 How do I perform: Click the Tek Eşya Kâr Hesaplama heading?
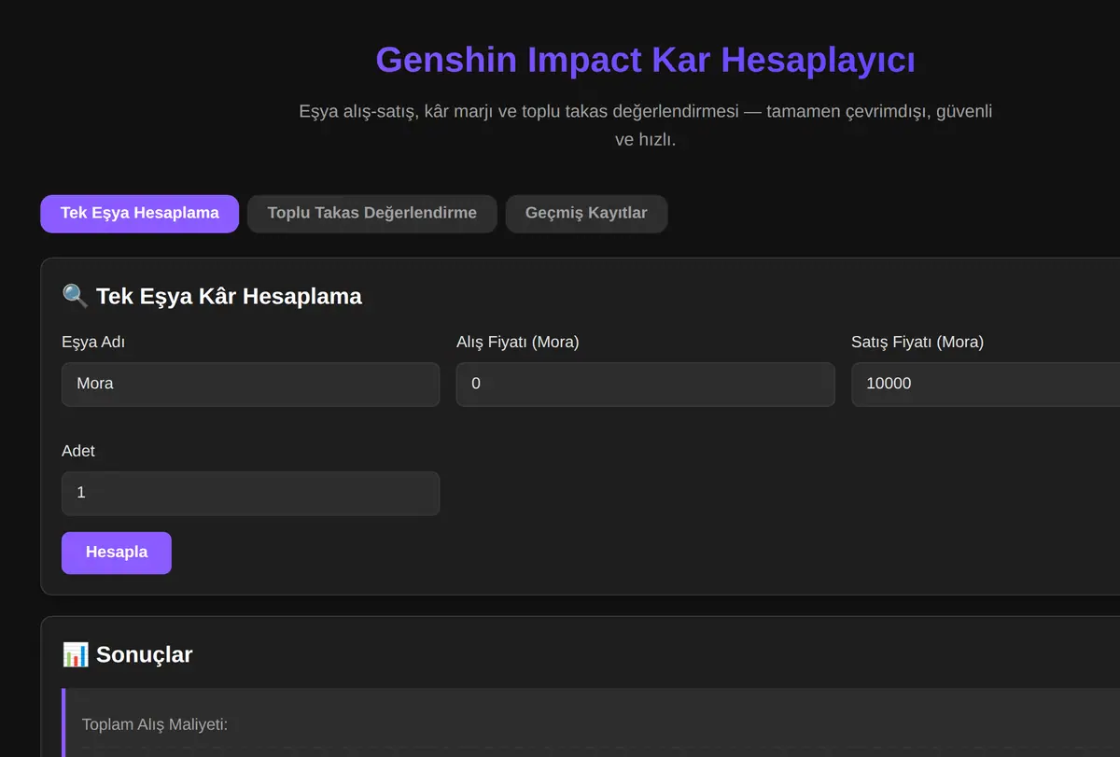point(229,297)
